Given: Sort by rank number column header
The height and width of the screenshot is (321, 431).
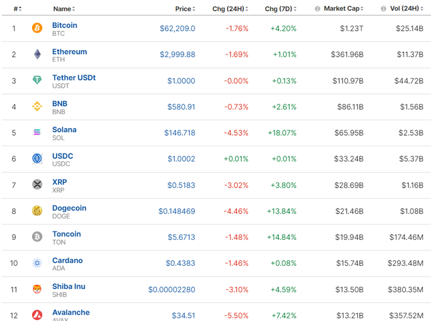Looking at the screenshot, I should 17,9.
